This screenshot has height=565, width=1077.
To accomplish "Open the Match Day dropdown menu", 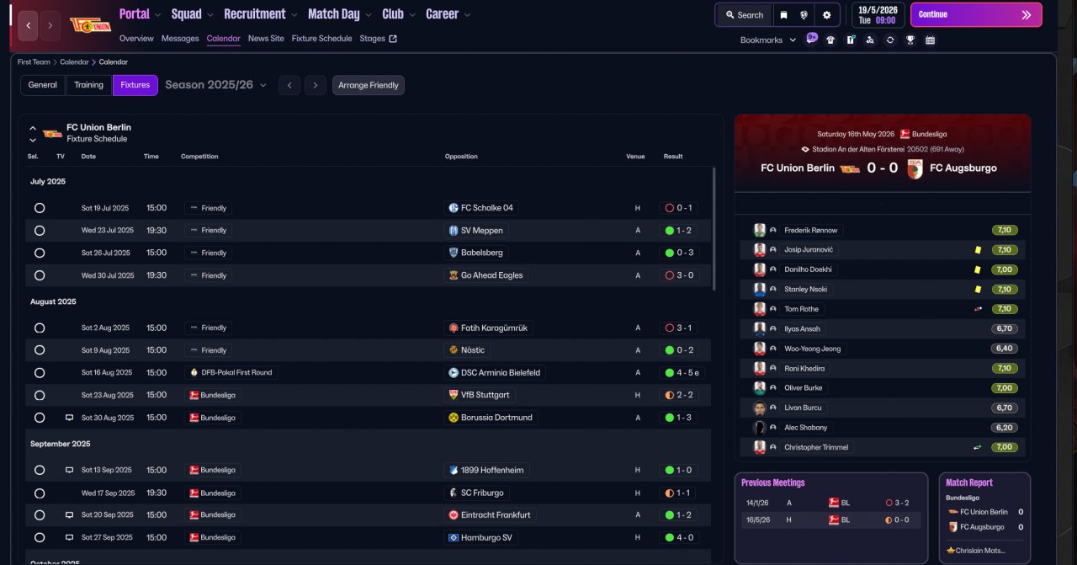I will coord(340,14).
